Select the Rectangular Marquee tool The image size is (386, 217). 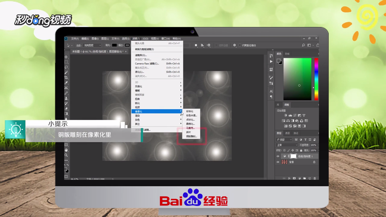(66, 62)
